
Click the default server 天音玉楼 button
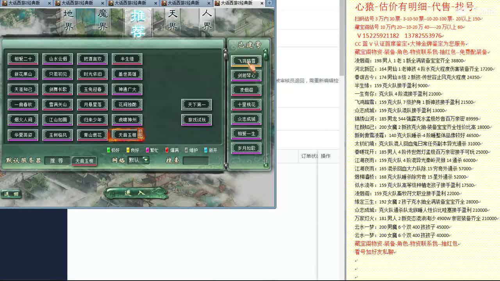point(84,161)
